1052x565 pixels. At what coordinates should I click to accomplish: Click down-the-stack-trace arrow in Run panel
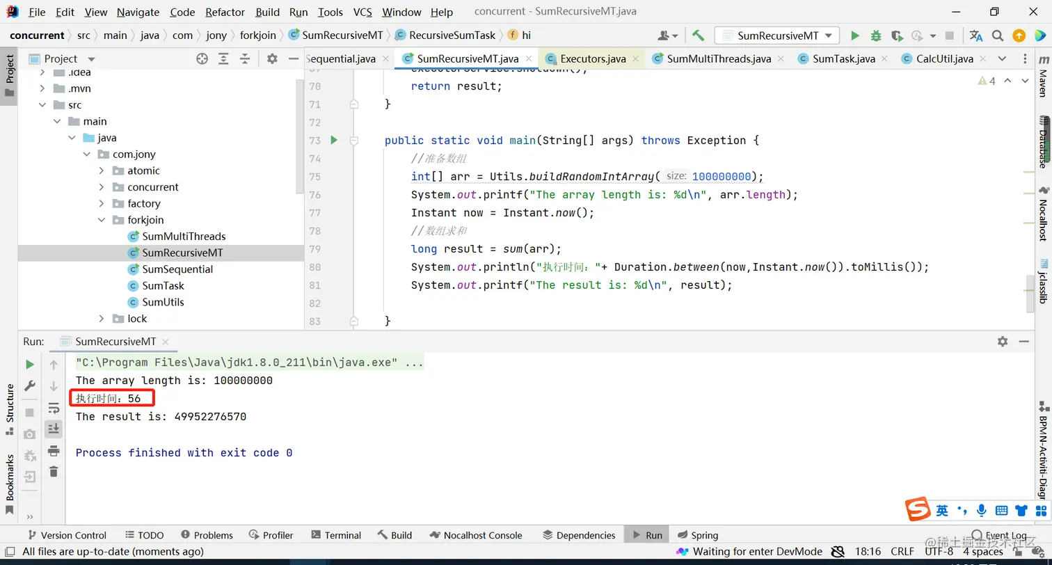coord(54,385)
